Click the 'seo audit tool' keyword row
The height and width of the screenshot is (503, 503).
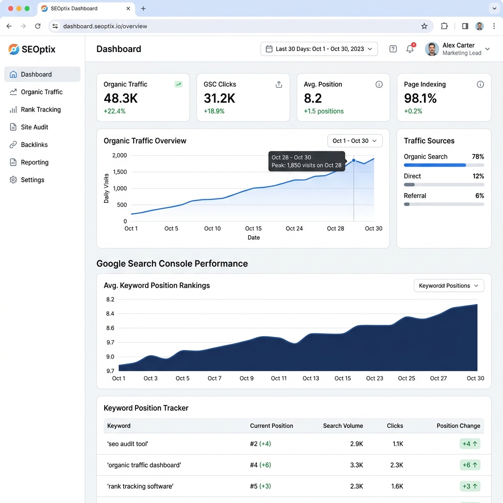tap(294, 444)
